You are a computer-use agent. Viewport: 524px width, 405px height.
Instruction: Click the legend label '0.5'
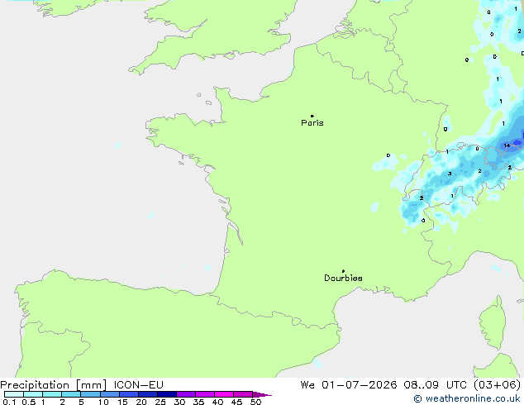coord(29,402)
